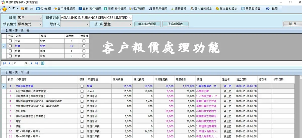The width and height of the screenshot is (302, 138).
Task: Click the 商標 type cell in summary table
Action: (x=51, y=51)
